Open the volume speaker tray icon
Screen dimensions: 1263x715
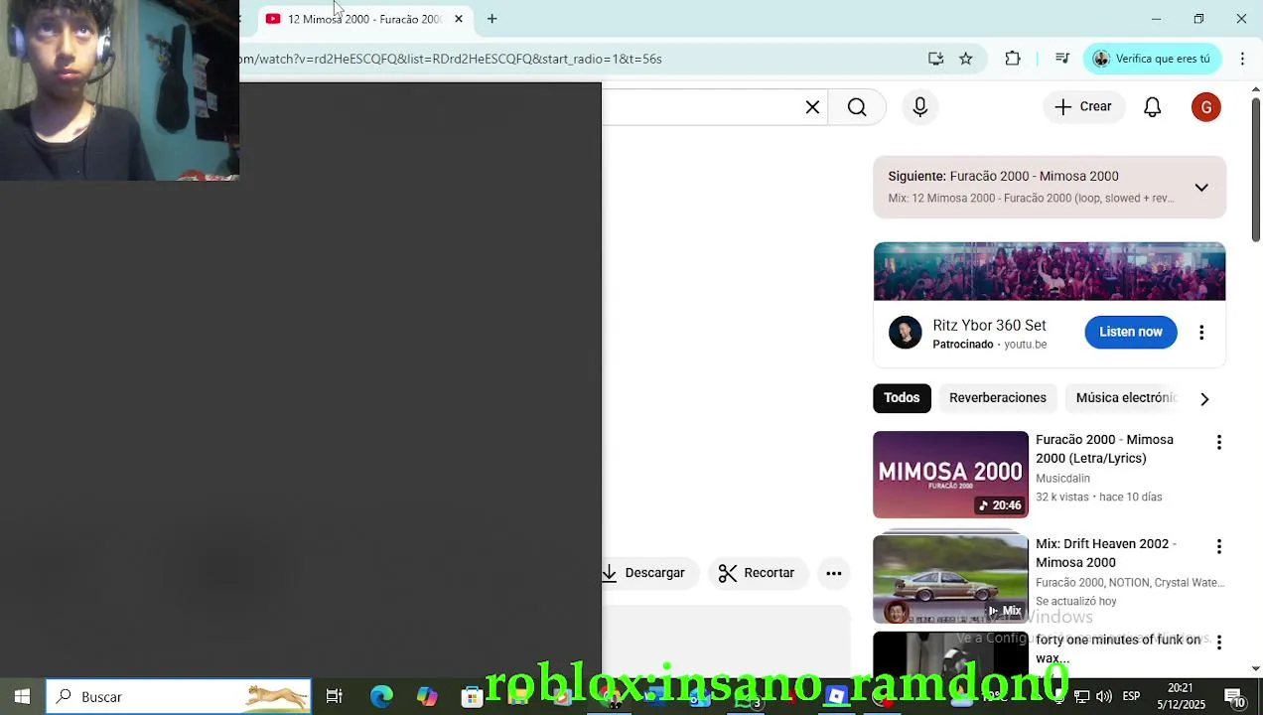[1104, 696]
